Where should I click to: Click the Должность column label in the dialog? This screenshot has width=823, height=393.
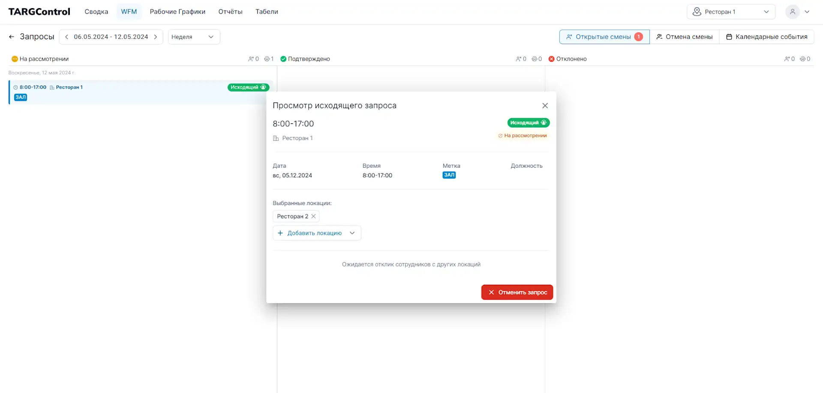tap(526, 166)
